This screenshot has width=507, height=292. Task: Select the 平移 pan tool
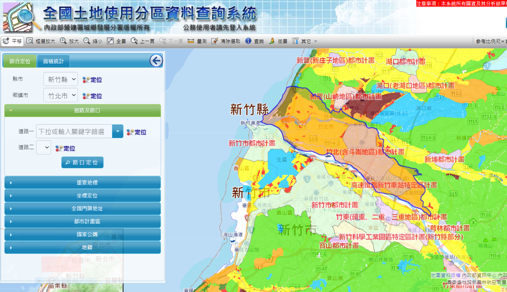13,41
